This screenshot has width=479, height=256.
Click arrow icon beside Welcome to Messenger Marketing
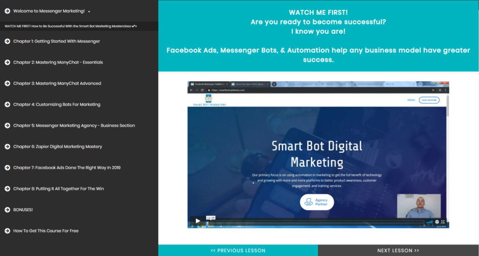pyautogui.click(x=7, y=11)
